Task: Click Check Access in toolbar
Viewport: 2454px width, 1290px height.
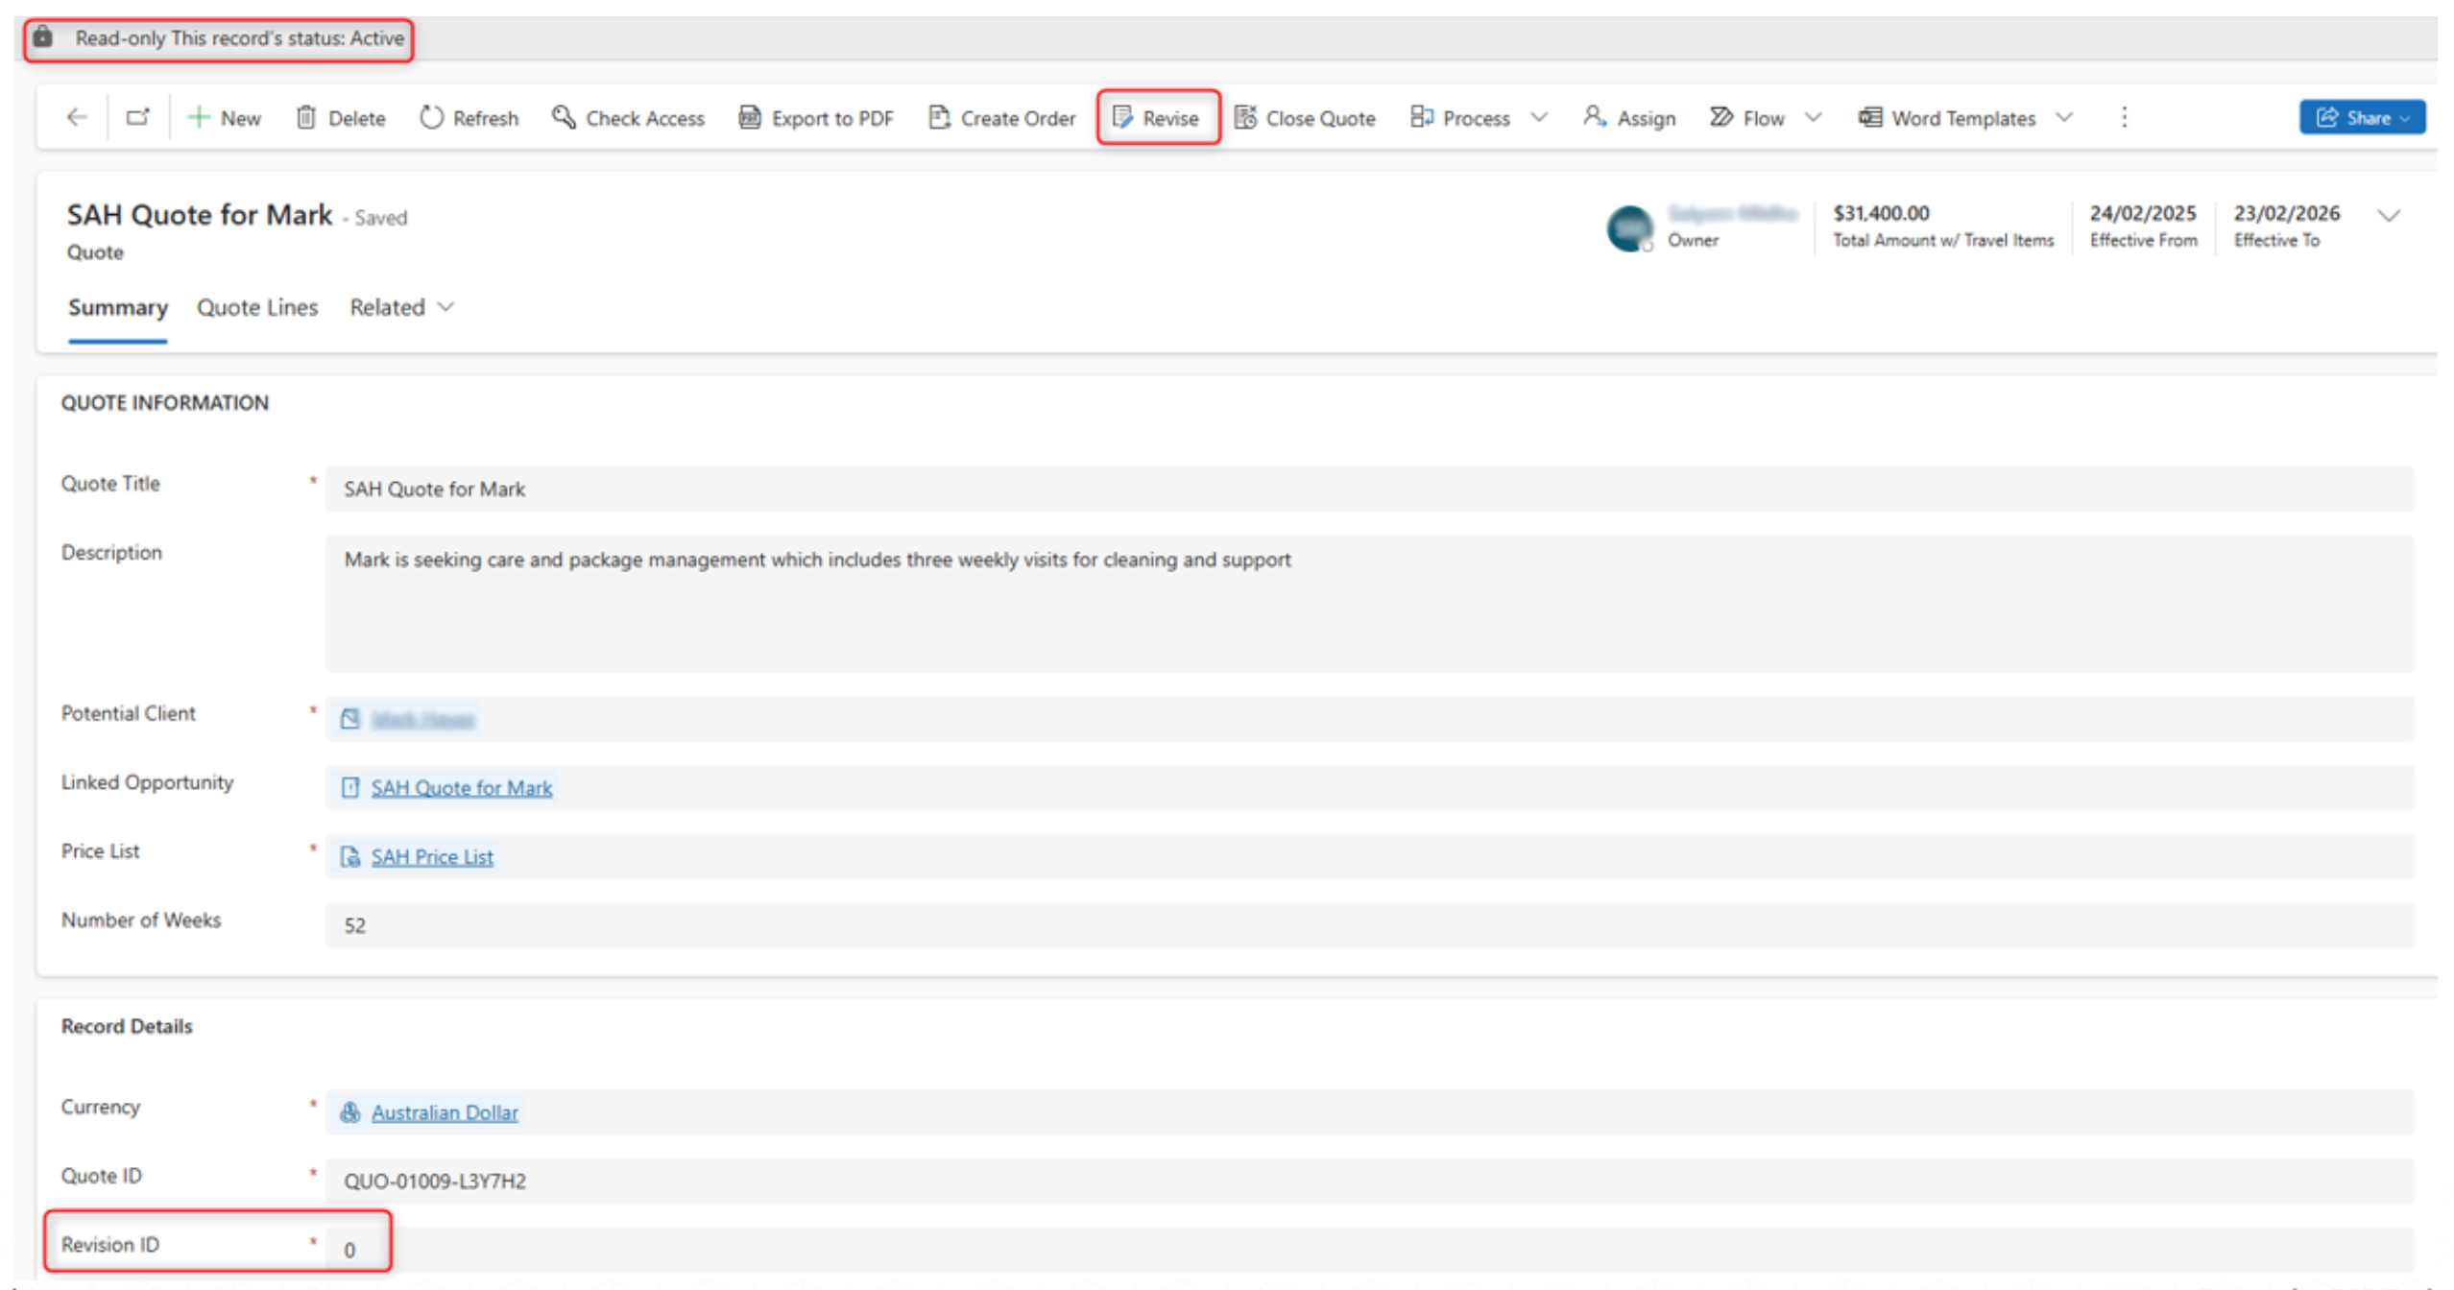Action: (x=628, y=117)
